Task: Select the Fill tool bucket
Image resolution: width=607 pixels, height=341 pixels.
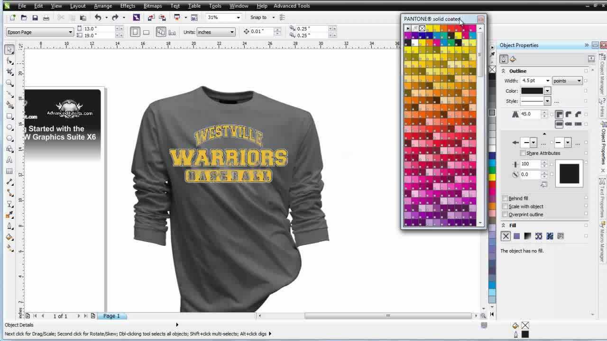Action: 9,237
